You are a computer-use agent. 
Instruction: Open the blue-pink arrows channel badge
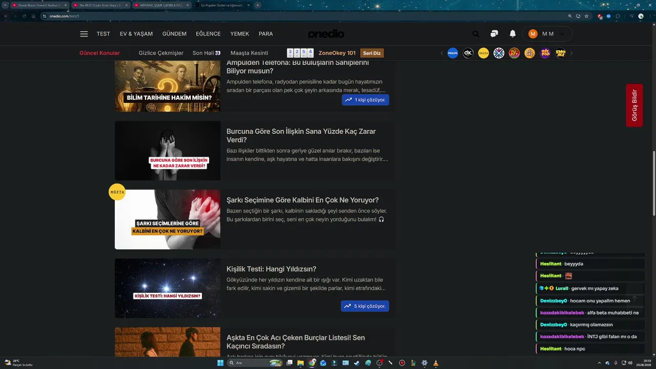pyautogui.click(x=499, y=53)
